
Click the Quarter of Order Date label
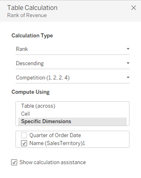55,135
